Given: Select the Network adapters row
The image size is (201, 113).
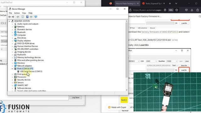Looking at the screenshot, I should click(x=24, y=66).
